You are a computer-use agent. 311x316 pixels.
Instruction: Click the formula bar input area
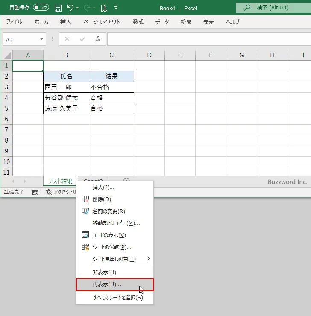[x=209, y=39]
